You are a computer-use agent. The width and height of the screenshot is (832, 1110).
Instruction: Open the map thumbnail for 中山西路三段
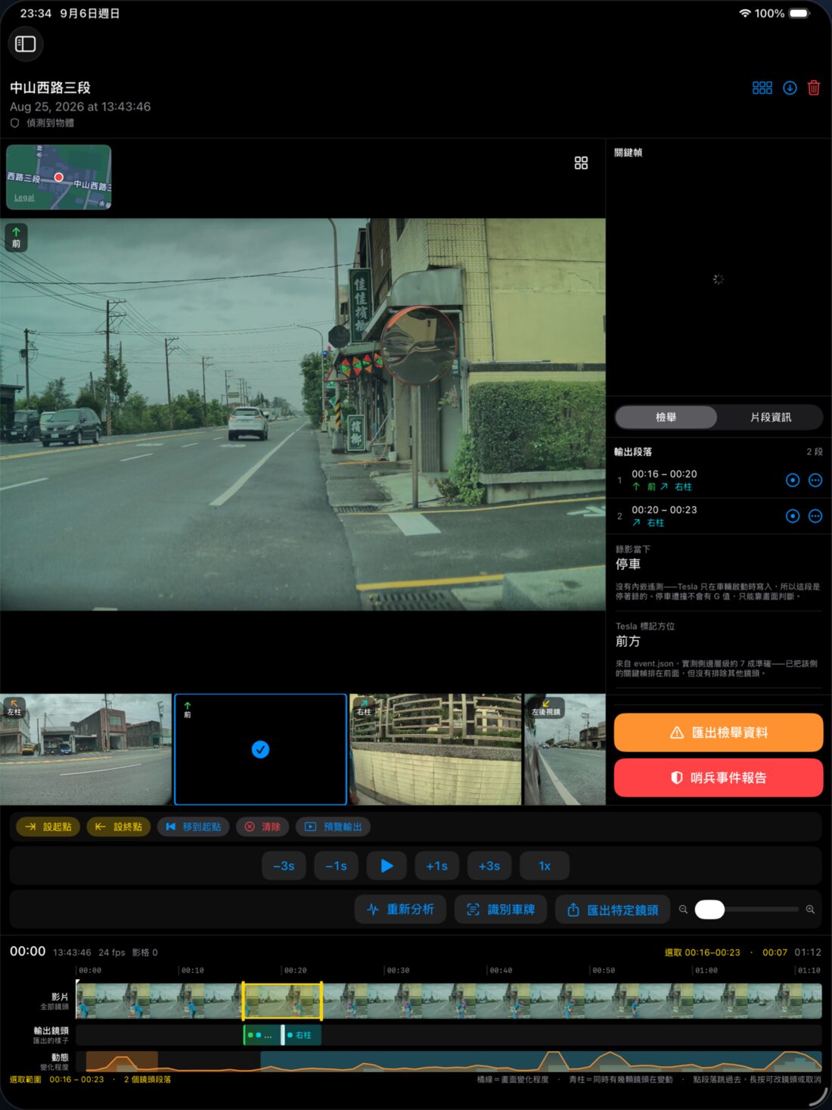59,177
